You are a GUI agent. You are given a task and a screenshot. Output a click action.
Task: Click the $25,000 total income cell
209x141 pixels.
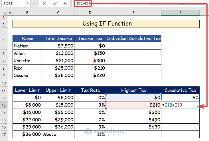[58, 68]
